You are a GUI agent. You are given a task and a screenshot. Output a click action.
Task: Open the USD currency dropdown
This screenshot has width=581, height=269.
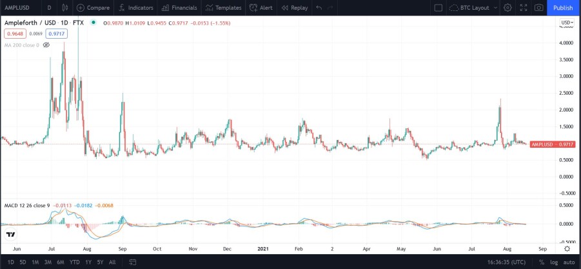[x=567, y=23]
